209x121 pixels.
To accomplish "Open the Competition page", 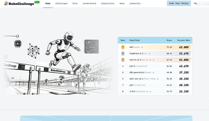I will (108, 3).
